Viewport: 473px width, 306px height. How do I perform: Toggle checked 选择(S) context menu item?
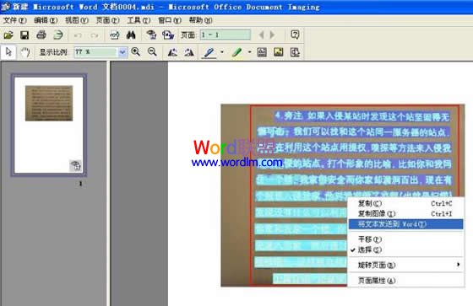[405, 250]
